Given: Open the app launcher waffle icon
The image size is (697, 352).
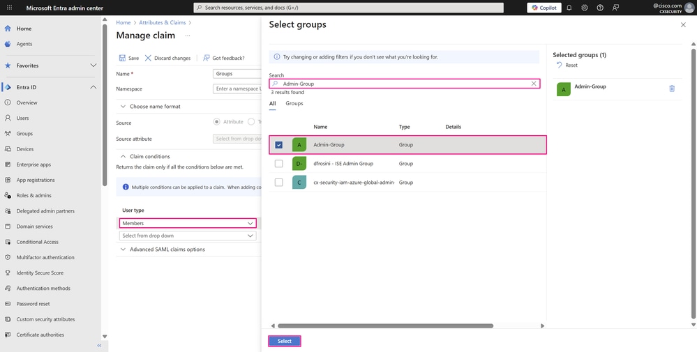Looking at the screenshot, I should 10,8.
